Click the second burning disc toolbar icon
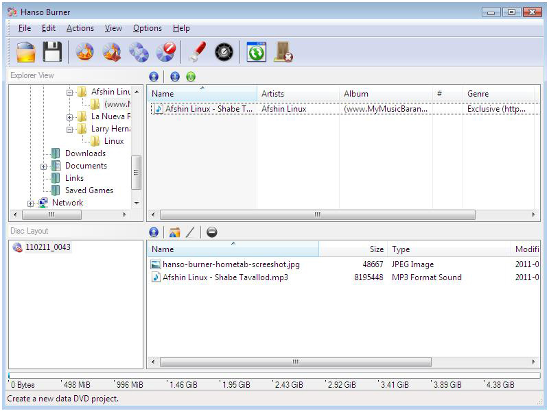 pyautogui.click(x=112, y=52)
